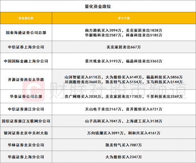
Task: Click the 参与个股 column header
Action: [124, 18]
